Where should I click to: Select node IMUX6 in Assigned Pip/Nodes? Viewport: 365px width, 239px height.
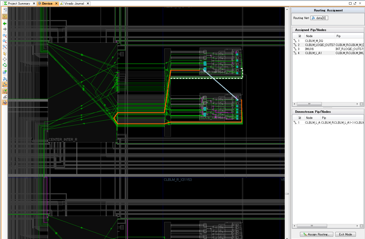pyautogui.click(x=309, y=49)
